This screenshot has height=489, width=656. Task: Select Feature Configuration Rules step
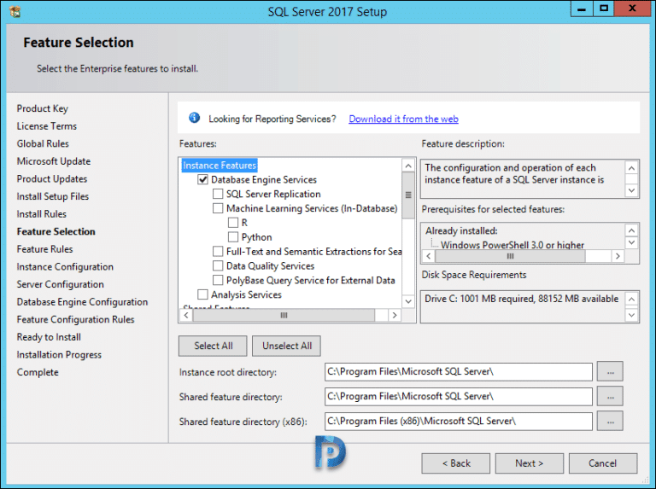tap(76, 319)
